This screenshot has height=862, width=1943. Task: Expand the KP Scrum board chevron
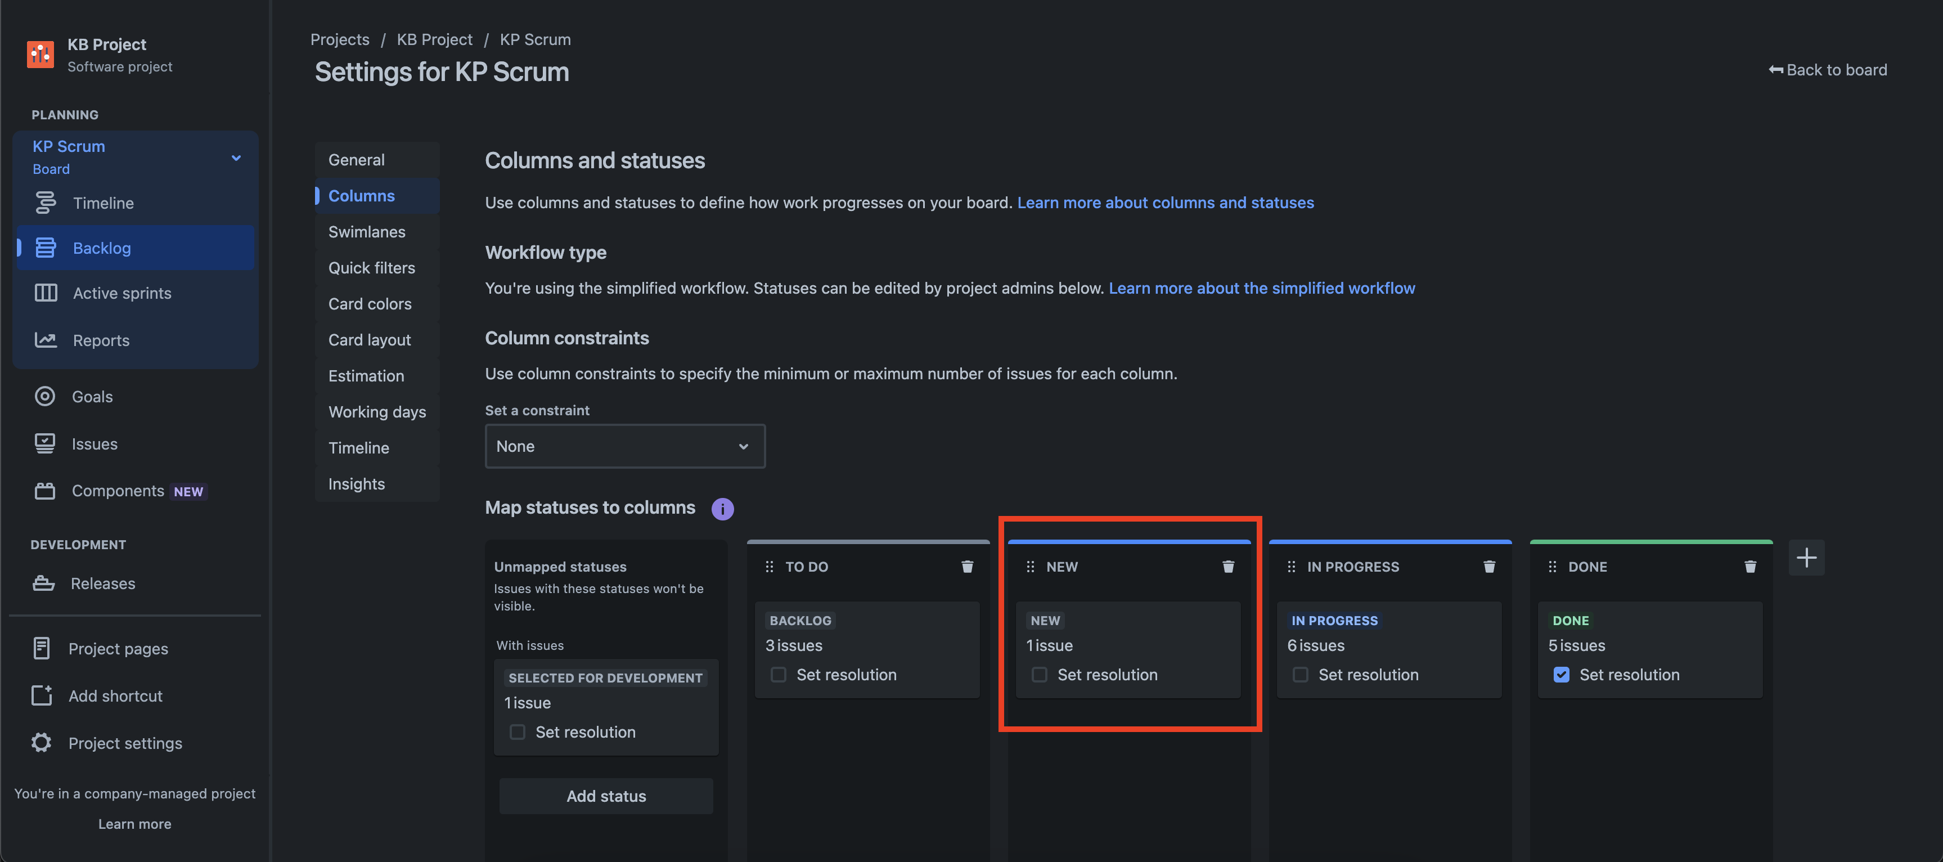[x=236, y=158]
